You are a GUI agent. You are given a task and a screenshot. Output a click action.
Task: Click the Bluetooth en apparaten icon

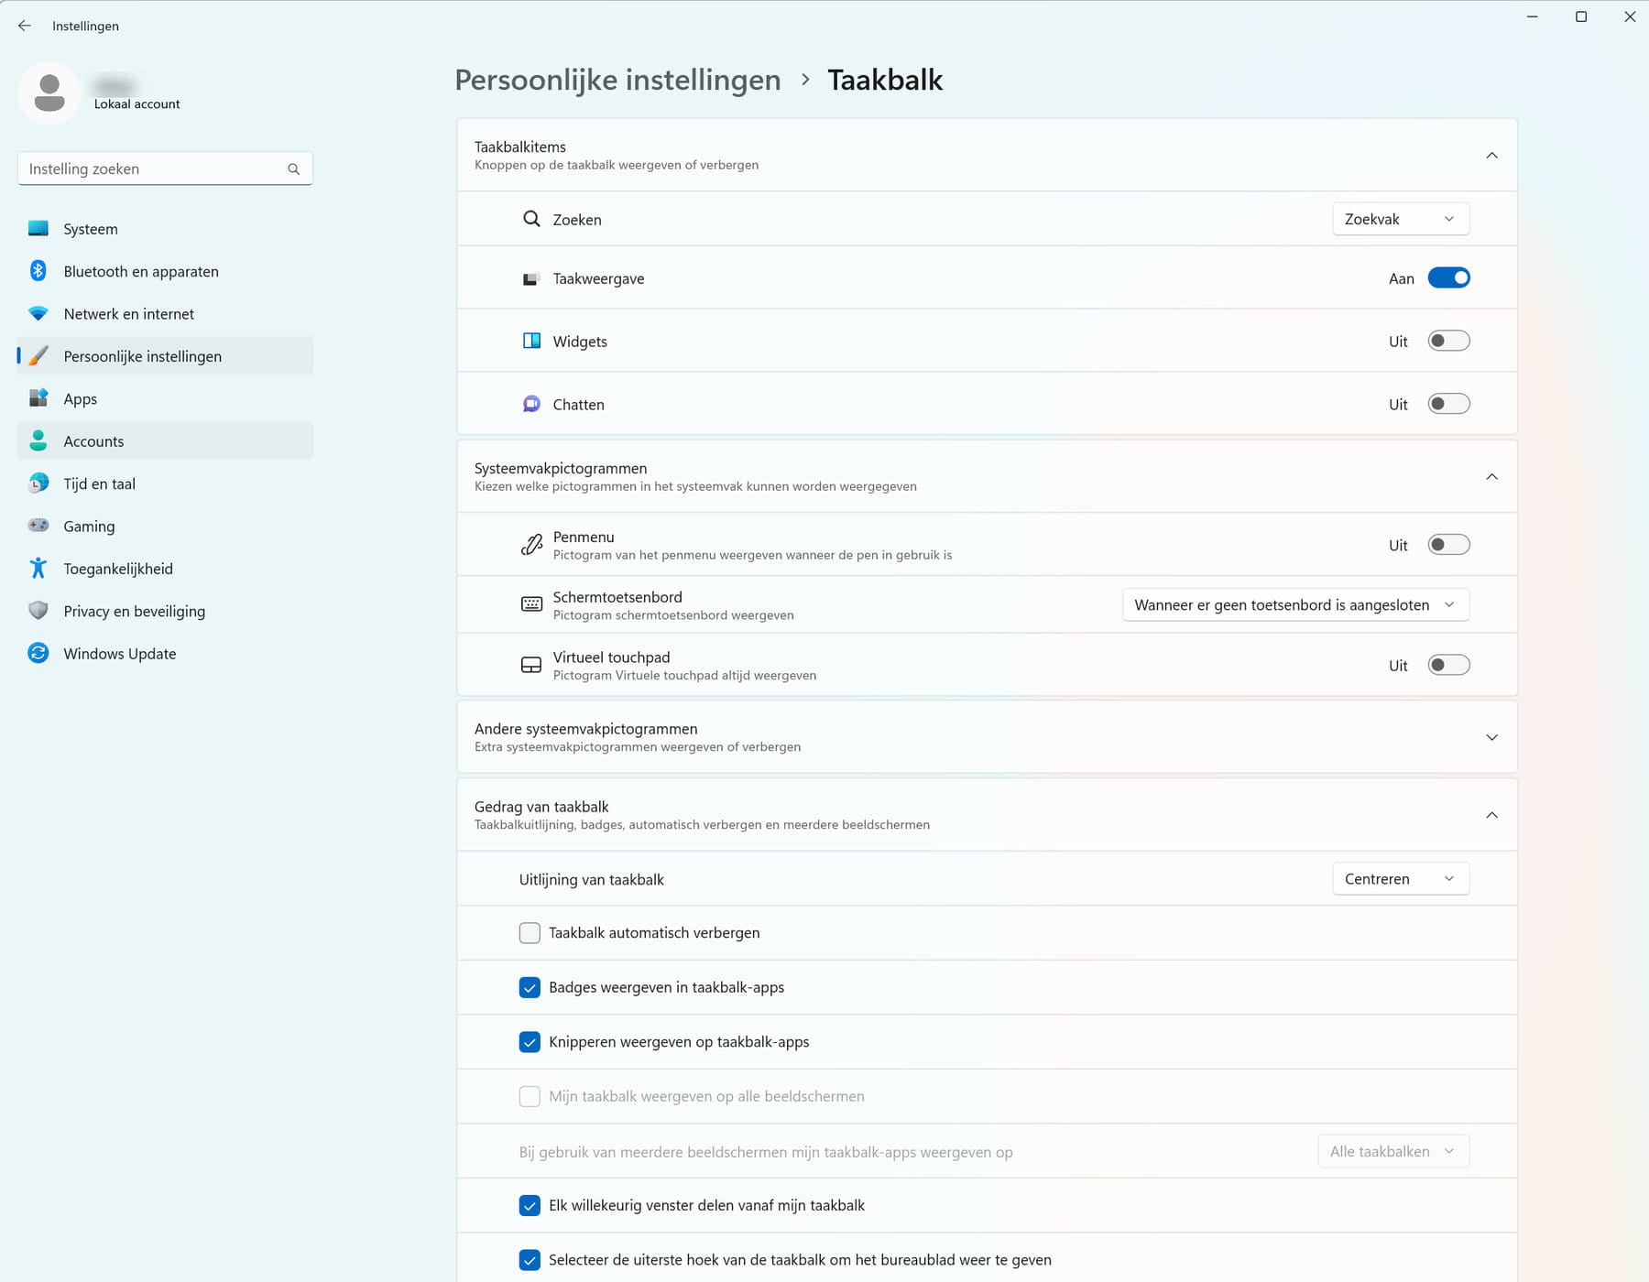tap(38, 271)
